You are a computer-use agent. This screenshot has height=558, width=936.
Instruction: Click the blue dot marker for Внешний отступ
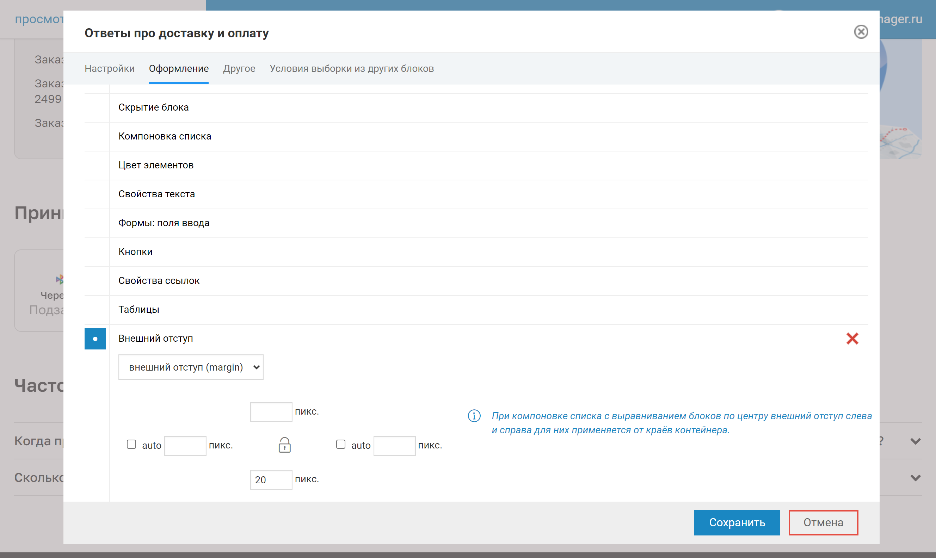pos(95,339)
